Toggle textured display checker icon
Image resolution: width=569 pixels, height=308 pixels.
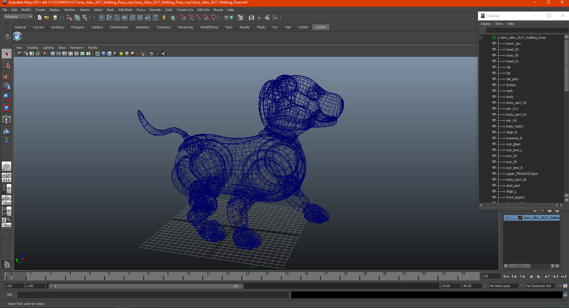click(x=115, y=54)
